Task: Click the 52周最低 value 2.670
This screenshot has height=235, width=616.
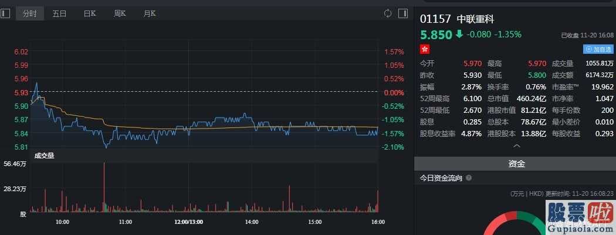Action: point(473,110)
